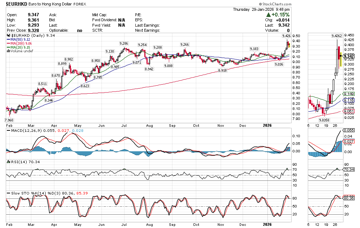Click the 9.4262 label in zoomed panel
Screen dimensions: 360x228
point(337,36)
